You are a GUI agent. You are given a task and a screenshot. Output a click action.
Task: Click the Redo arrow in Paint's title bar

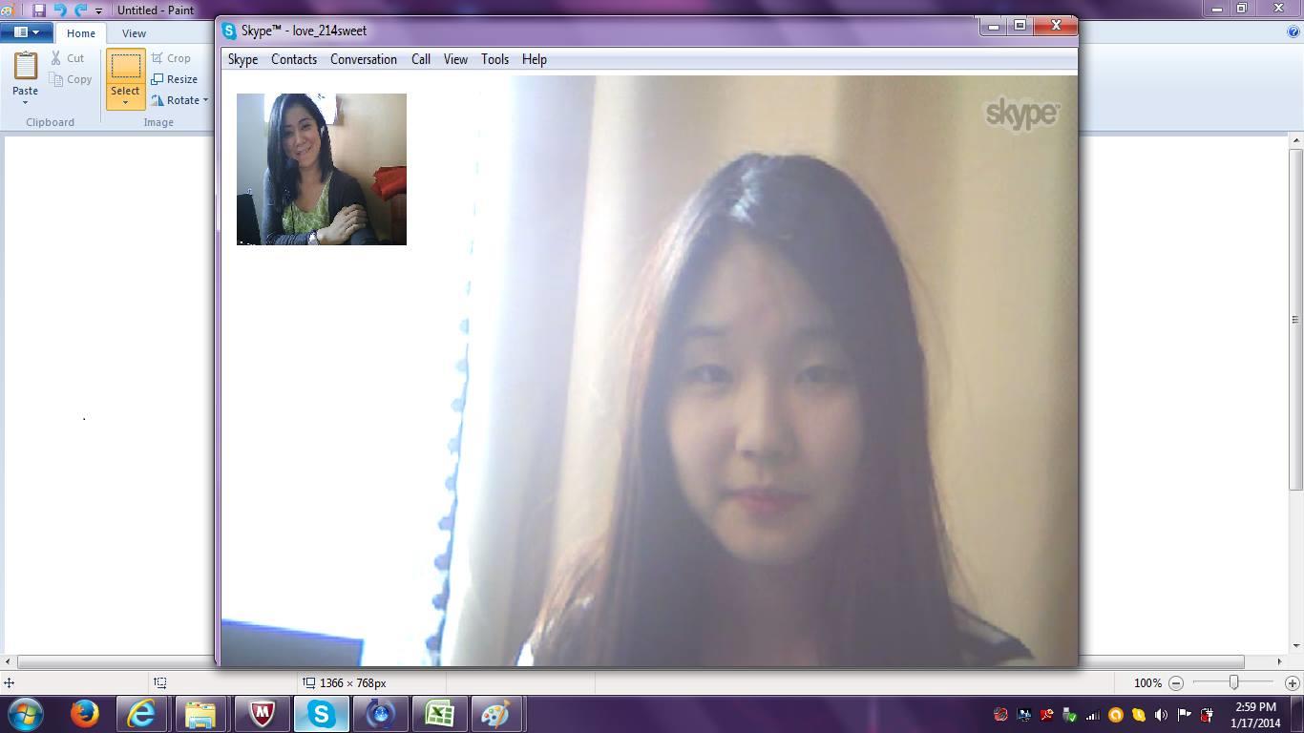(x=81, y=10)
